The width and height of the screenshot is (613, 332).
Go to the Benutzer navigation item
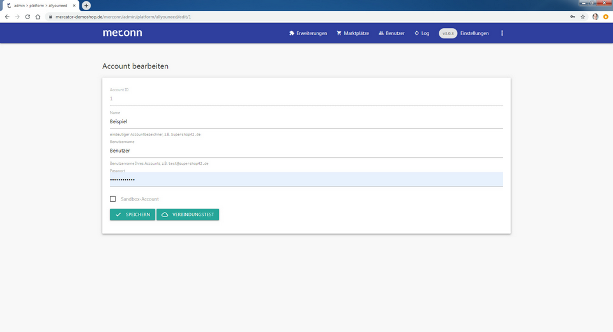tap(391, 33)
